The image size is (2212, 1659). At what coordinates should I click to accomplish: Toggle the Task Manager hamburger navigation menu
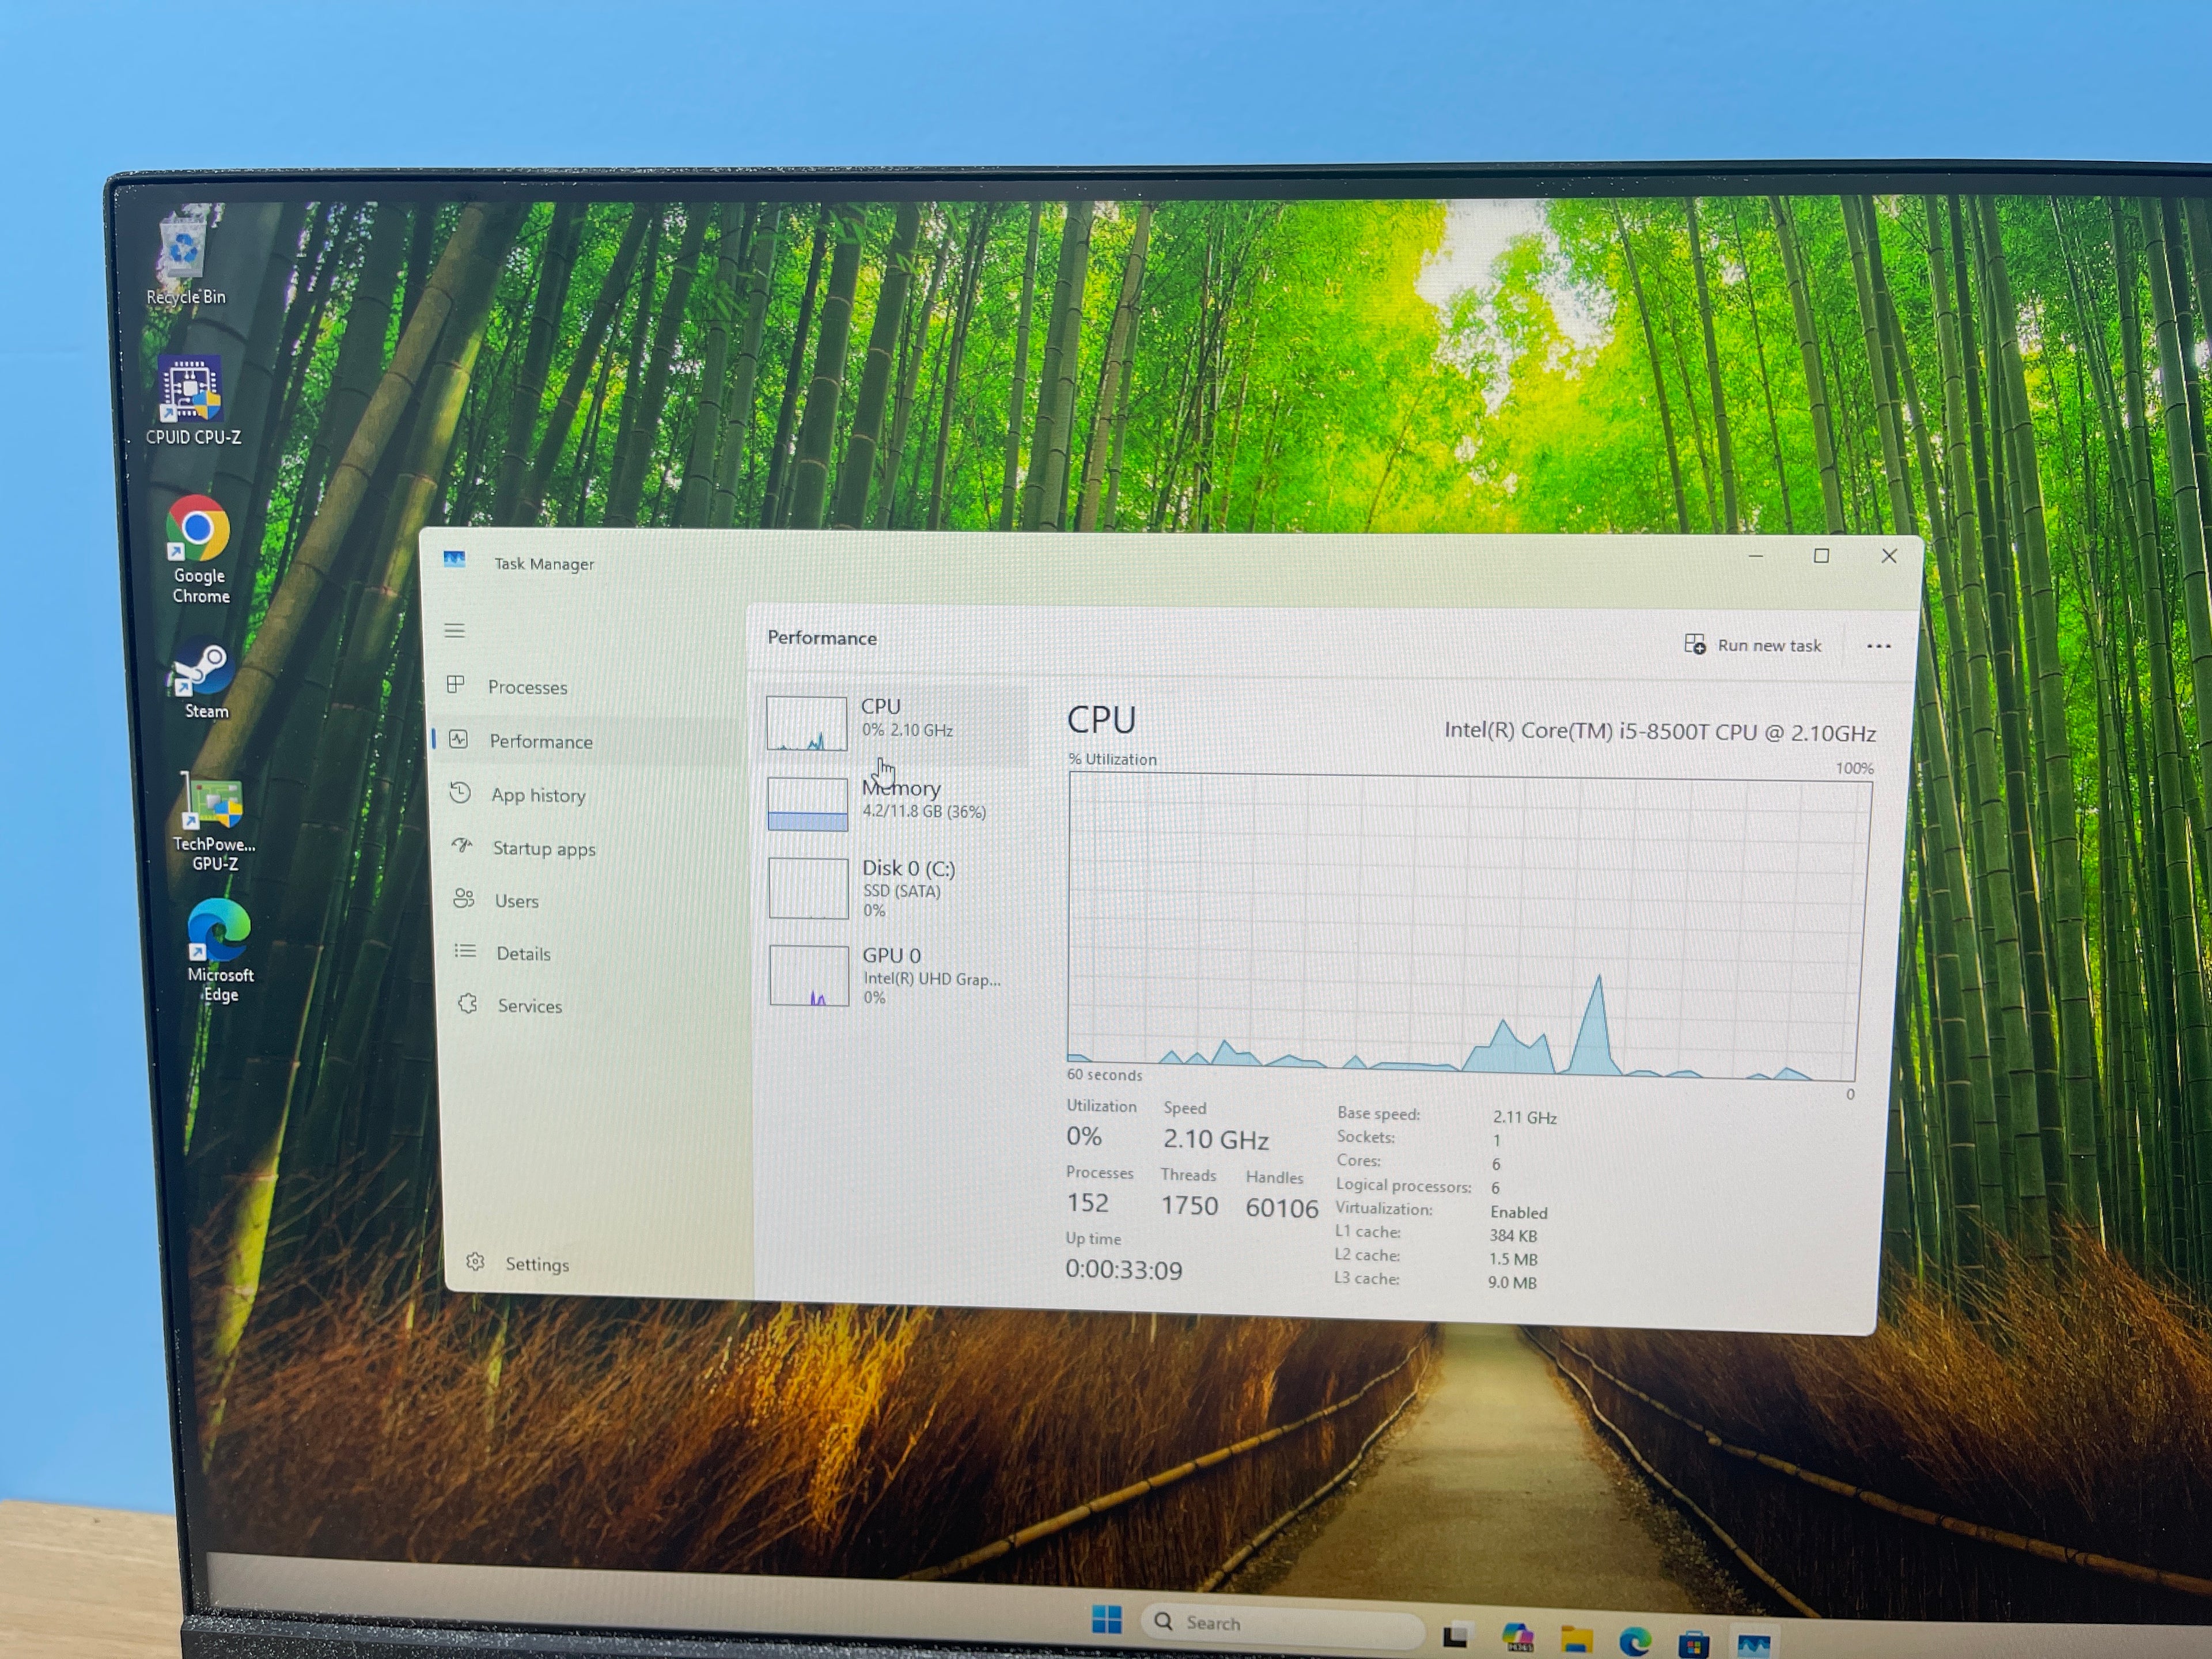pyautogui.click(x=454, y=630)
